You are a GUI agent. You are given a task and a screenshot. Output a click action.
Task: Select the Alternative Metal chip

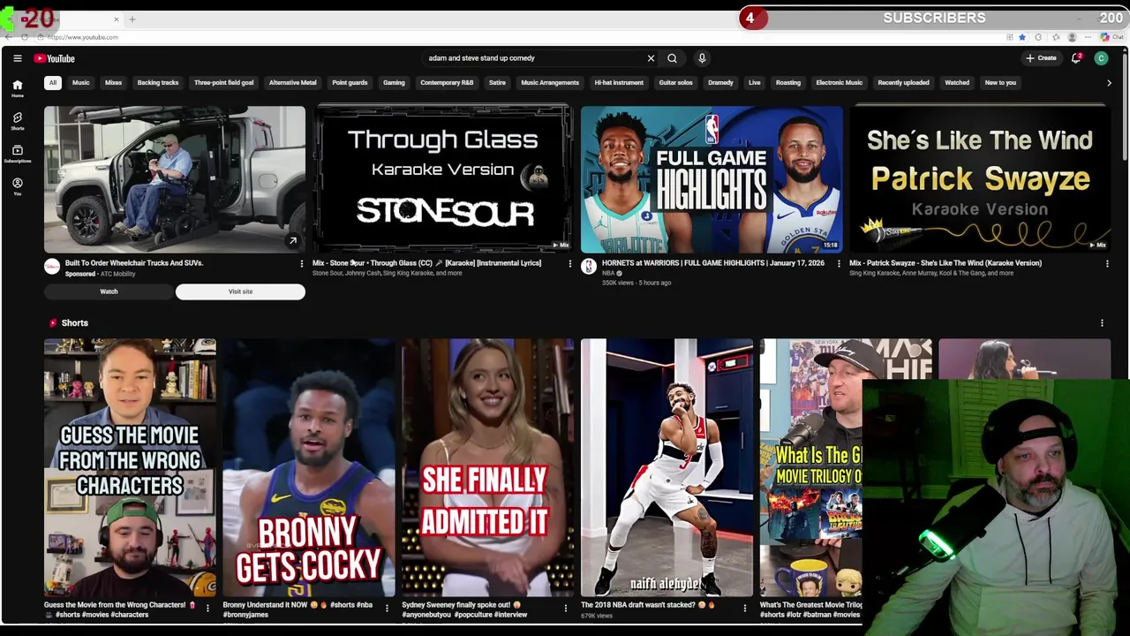tap(292, 83)
